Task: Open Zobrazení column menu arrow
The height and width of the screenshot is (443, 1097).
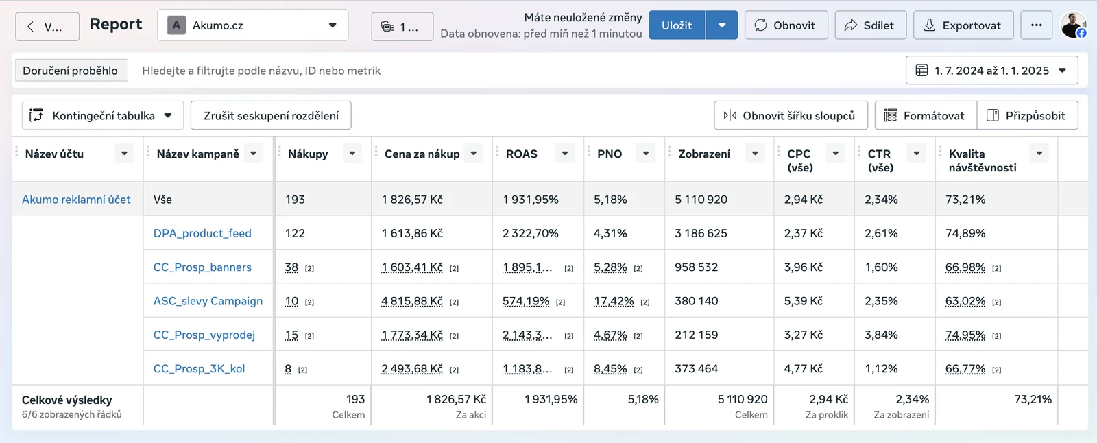Action: [755, 154]
